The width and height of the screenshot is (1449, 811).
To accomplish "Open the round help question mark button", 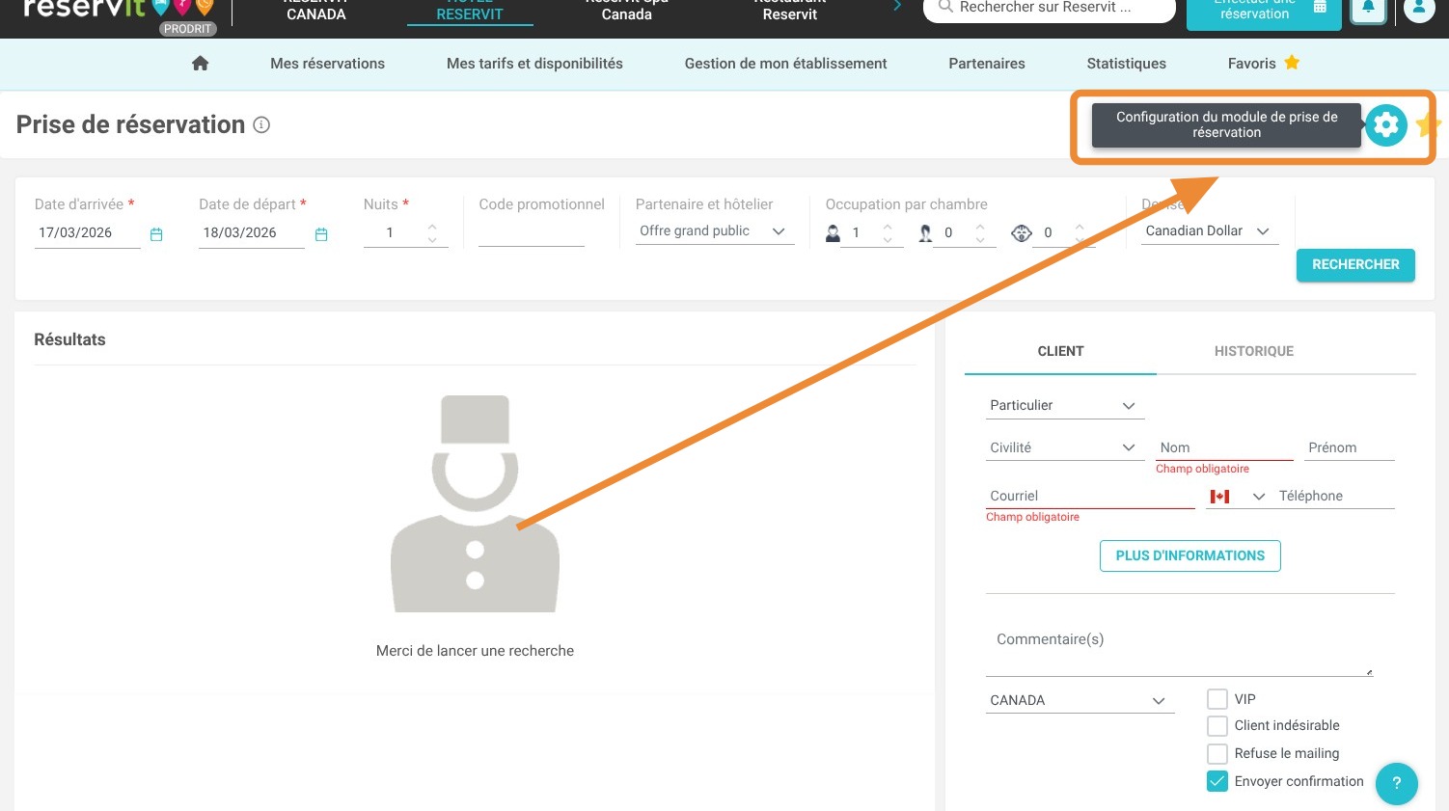I will [1396, 783].
